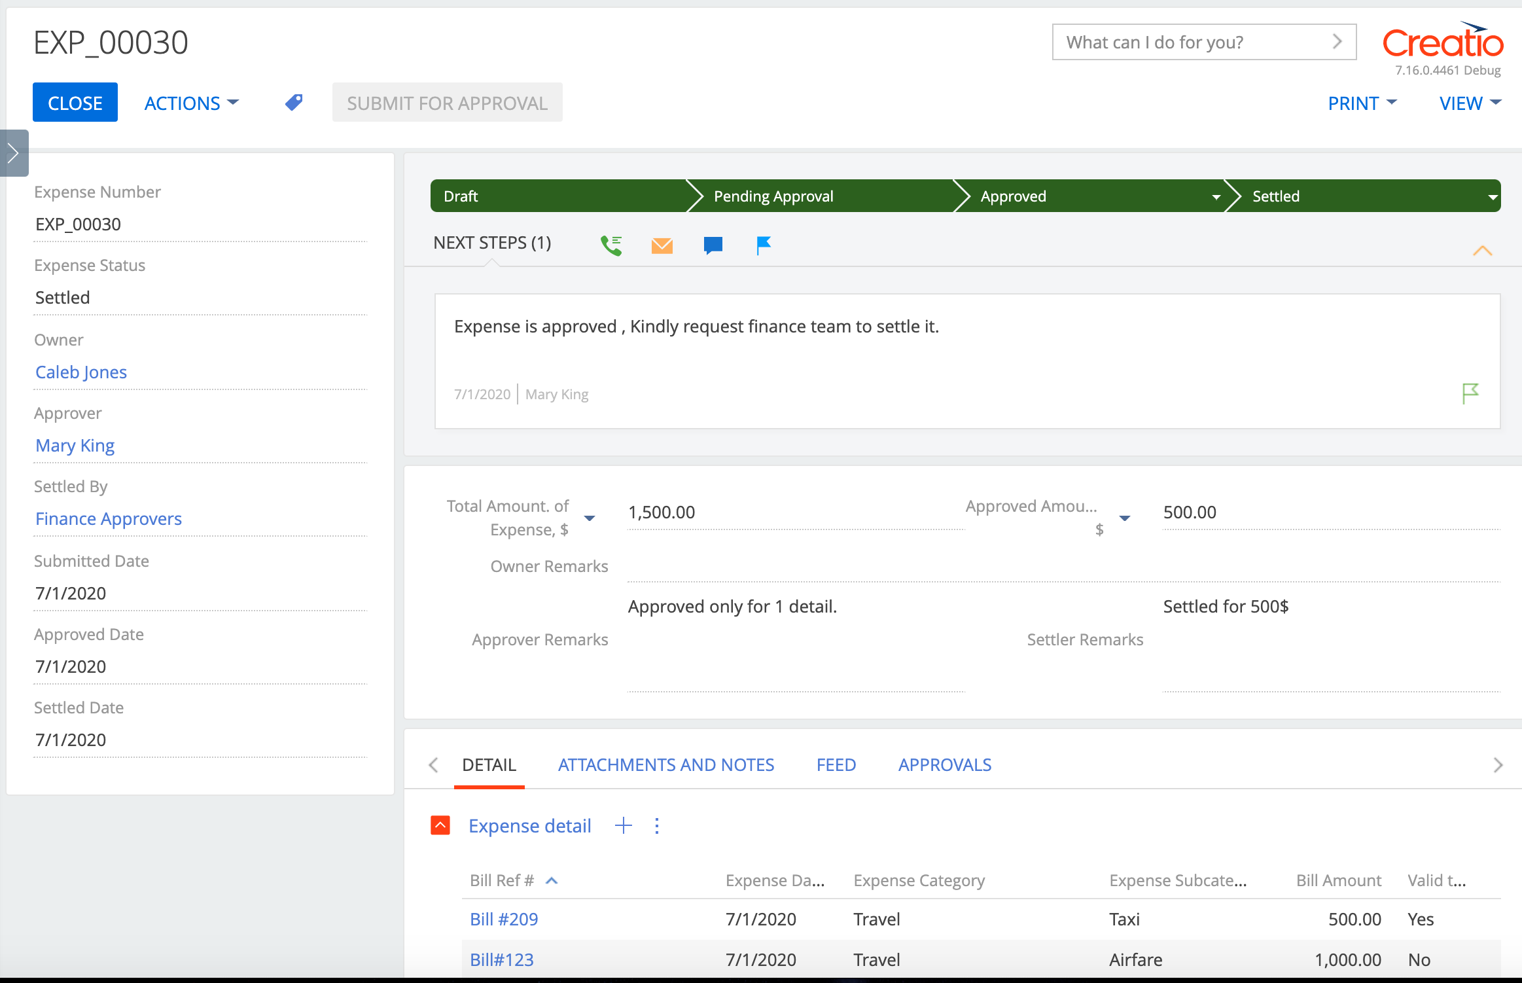
Task: Open the Actions dropdown
Action: (x=190, y=102)
